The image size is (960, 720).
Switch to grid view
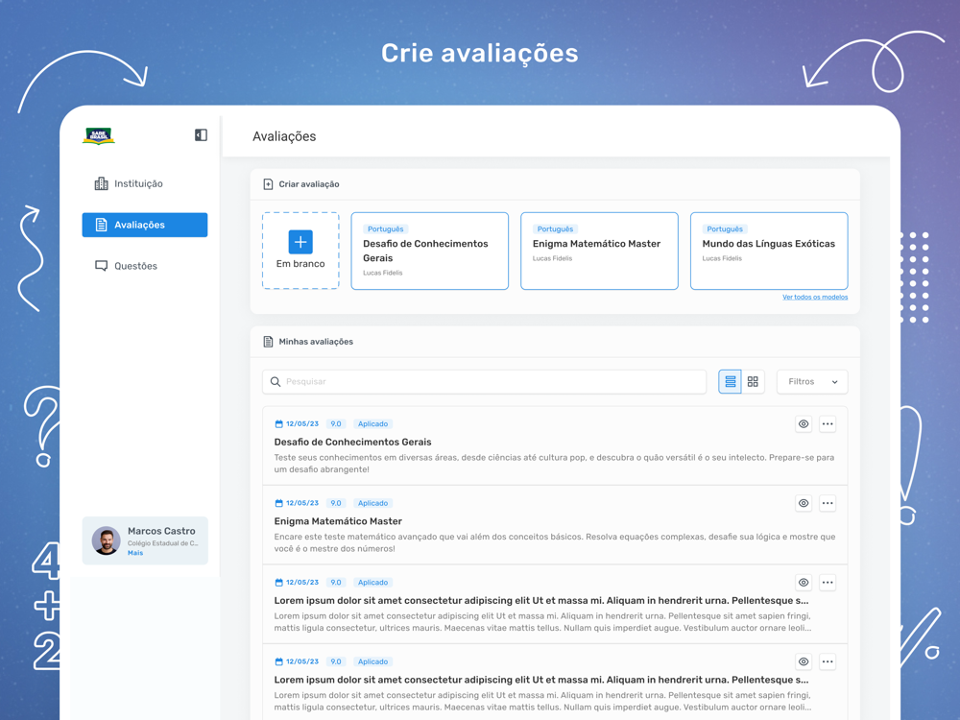pos(753,381)
